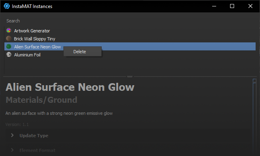Click the Alien Surface Neon Glow green icon
The height and width of the screenshot is (156, 260).
9,46
